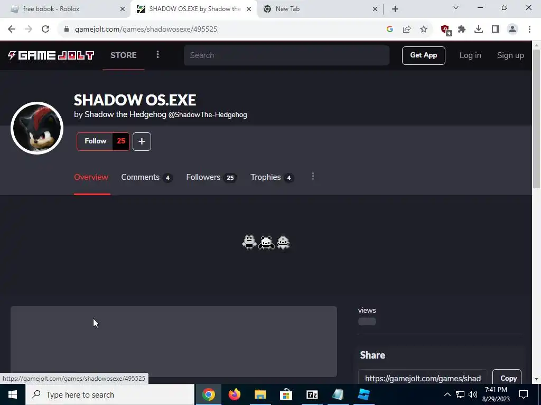Click the browser forward arrow

coord(29,29)
